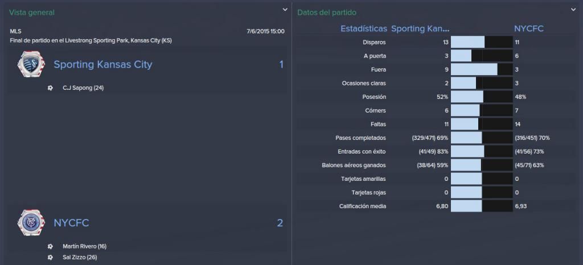Click the NYCFC stats column header
Viewport: 583px width, 265px height.
(529, 28)
